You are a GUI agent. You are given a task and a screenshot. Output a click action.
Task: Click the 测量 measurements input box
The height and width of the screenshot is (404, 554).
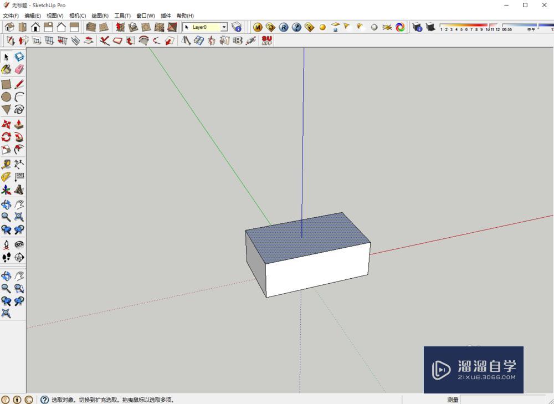[503, 400]
